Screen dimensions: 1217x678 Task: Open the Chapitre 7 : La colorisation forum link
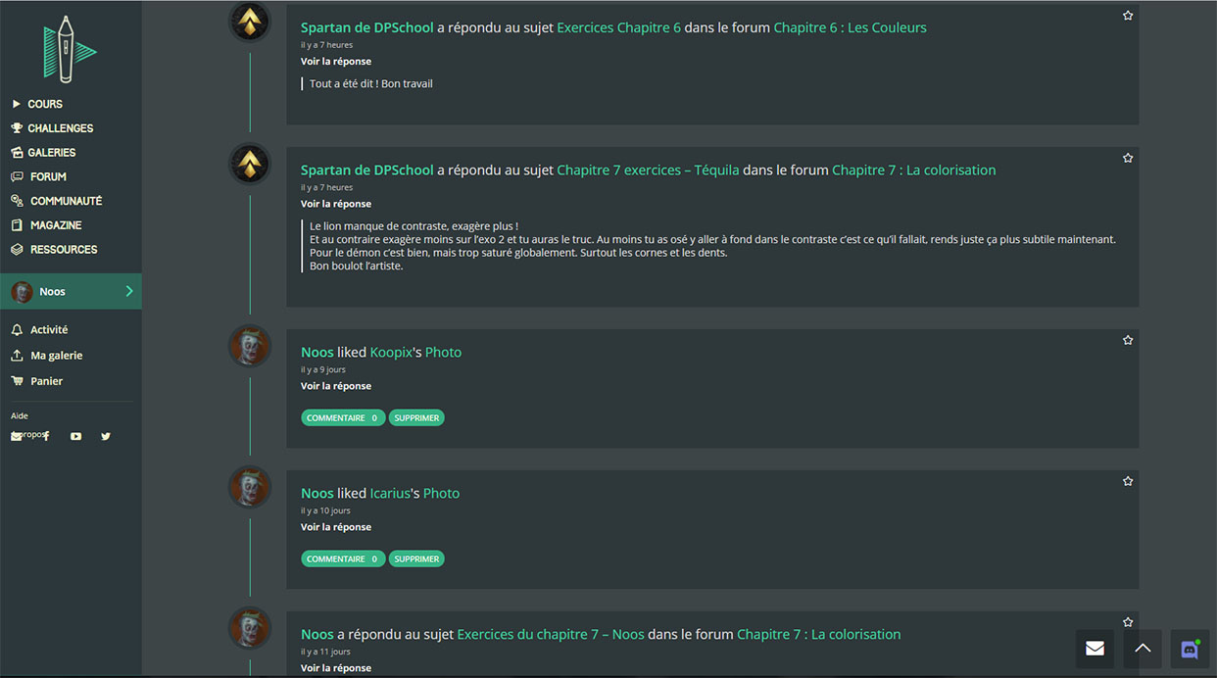[x=913, y=169]
